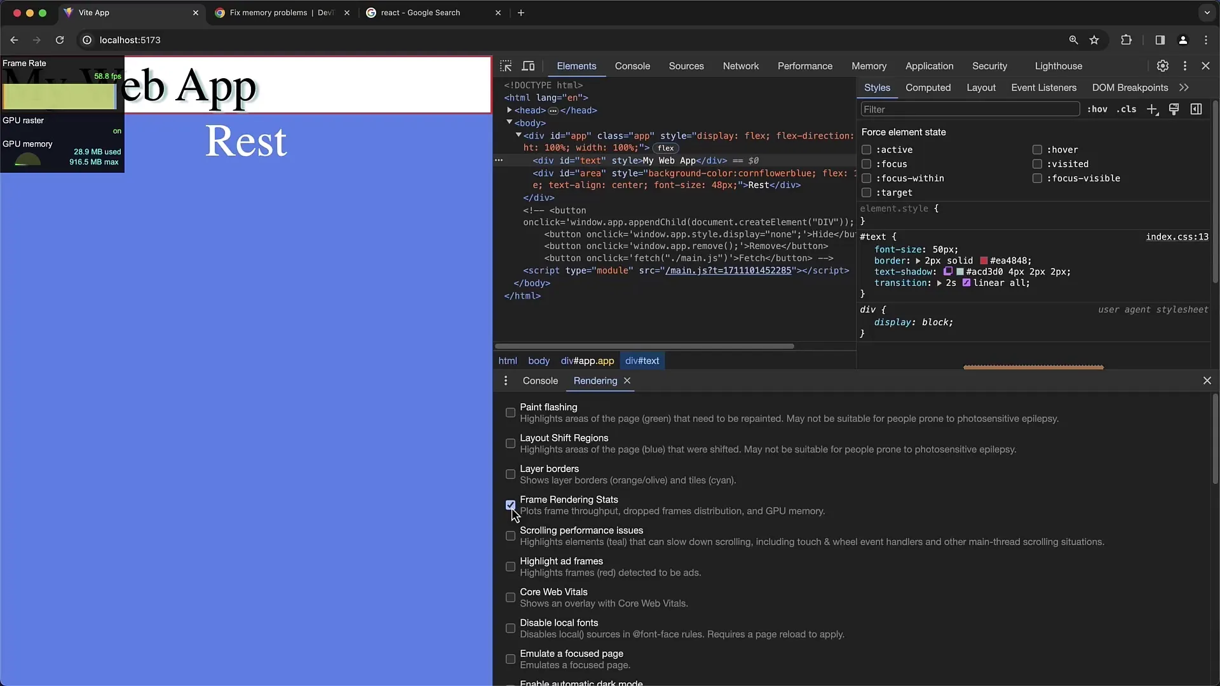The width and height of the screenshot is (1220, 686).
Task: Expand the head element node
Action: [x=509, y=110]
